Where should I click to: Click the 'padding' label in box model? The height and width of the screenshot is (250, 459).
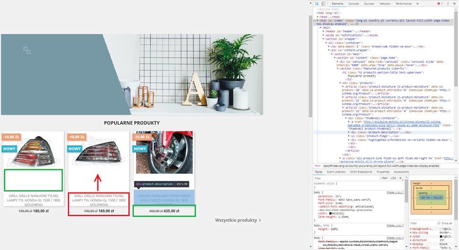tap(423, 193)
